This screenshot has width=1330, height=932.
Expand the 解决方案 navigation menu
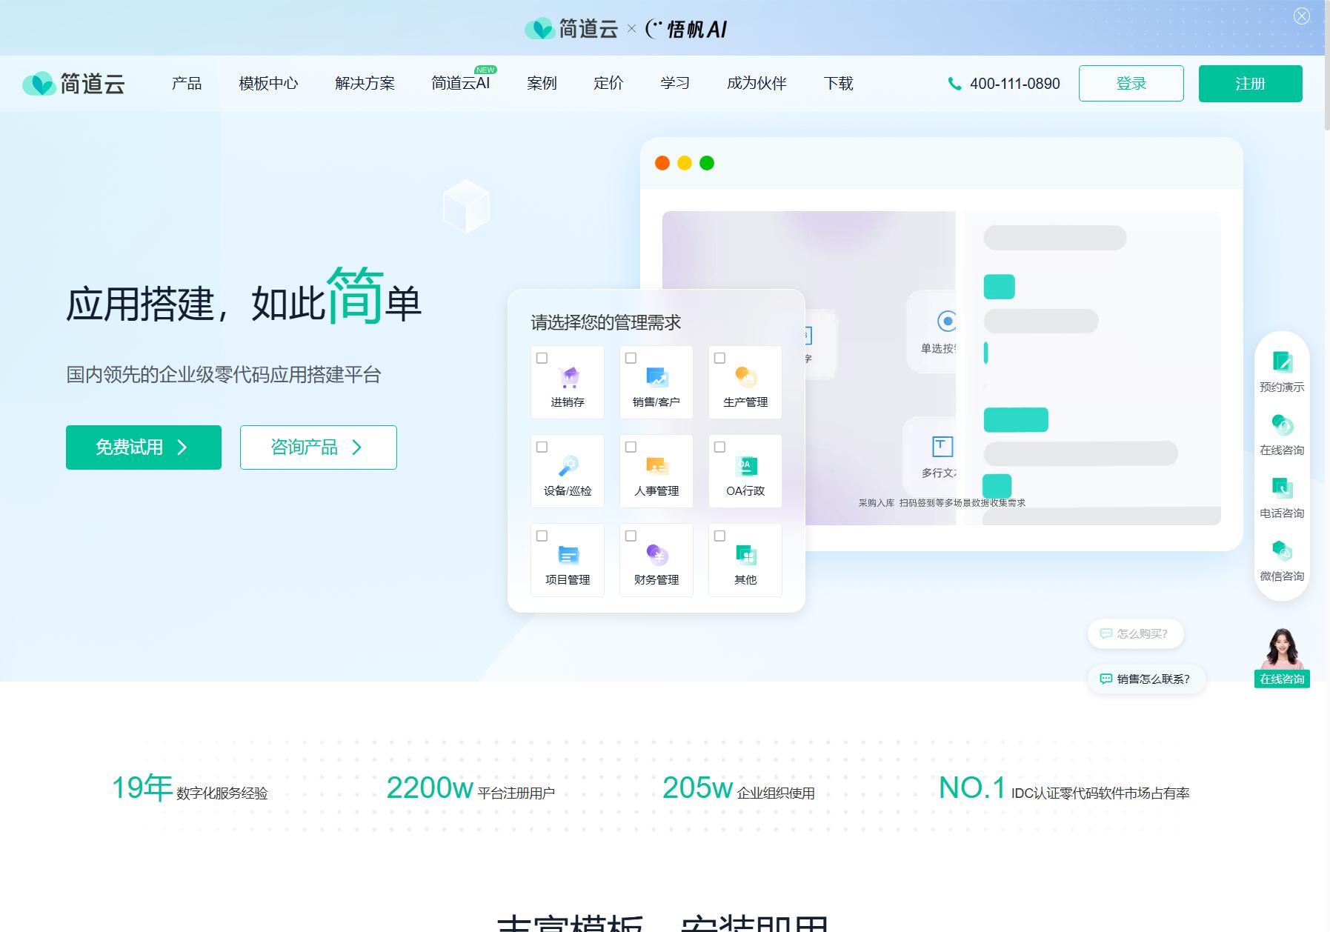pos(365,84)
